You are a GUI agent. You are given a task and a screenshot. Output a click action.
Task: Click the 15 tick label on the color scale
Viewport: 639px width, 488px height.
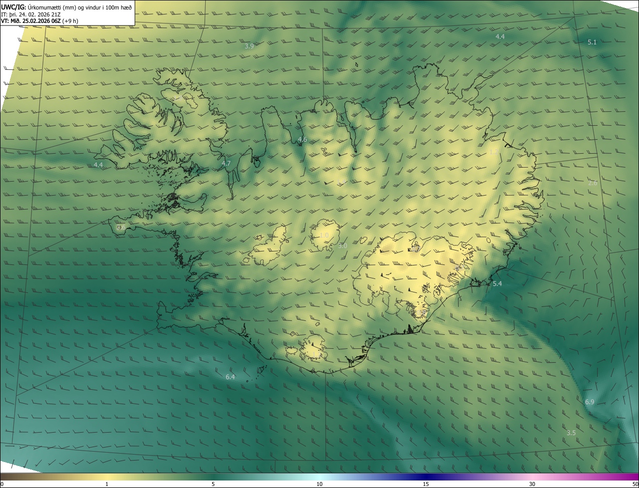pyautogui.click(x=426, y=485)
